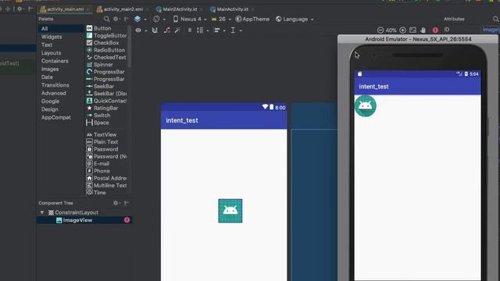Click the red warnings indicator in toolbar

[x=435, y=30]
